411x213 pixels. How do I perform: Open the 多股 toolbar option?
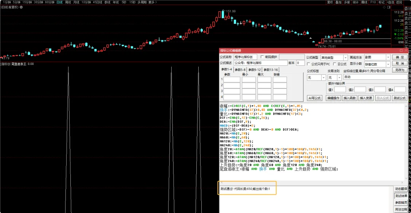(347, 2)
